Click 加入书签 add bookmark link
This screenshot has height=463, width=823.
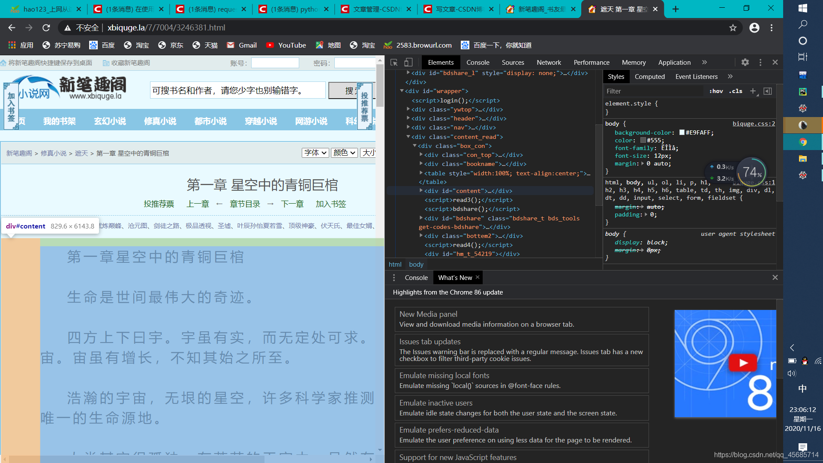point(331,204)
